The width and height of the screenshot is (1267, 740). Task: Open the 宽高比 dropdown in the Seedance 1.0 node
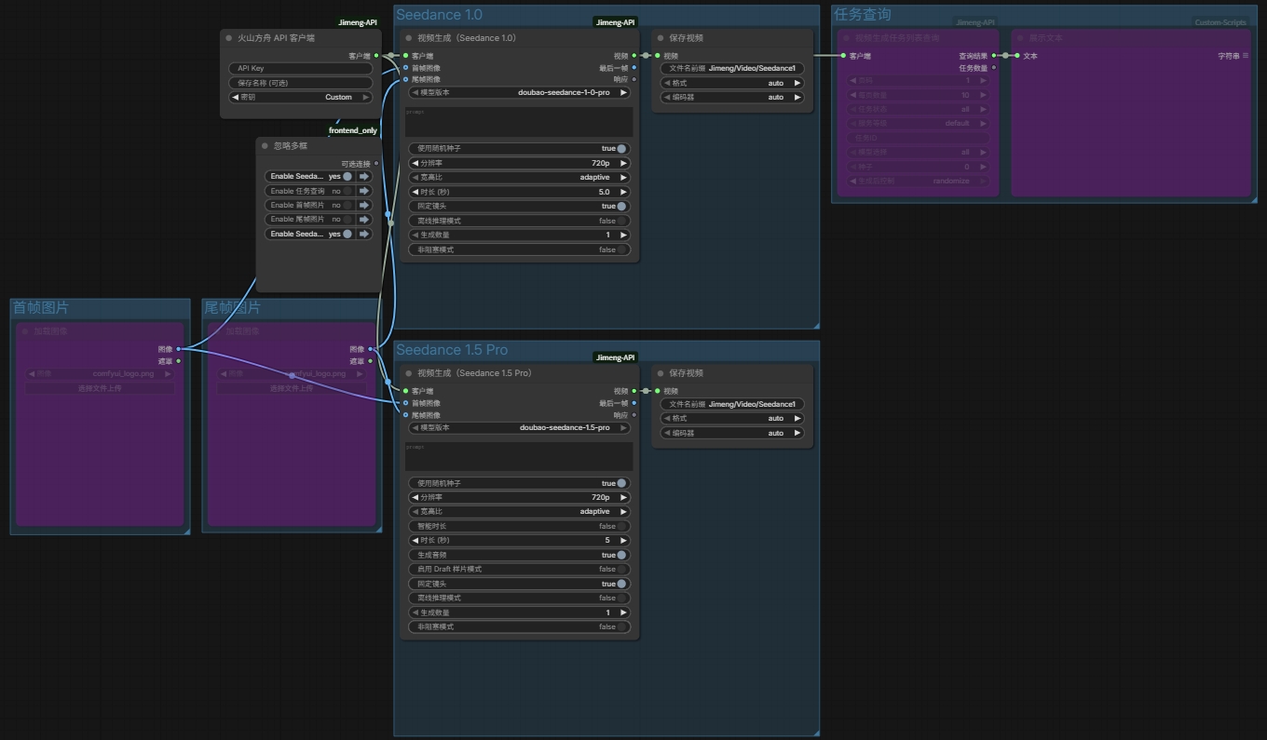pos(519,177)
